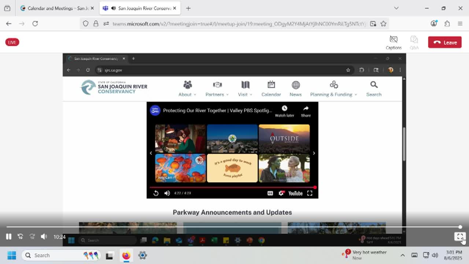The width and height of the screenshot is (469, 264).
Task: Open Firefox tab overview icon
Action: (7, 8)
